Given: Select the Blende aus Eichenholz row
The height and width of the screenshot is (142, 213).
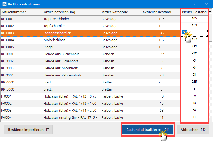Looking at the screenshot, I should [90, 61].
